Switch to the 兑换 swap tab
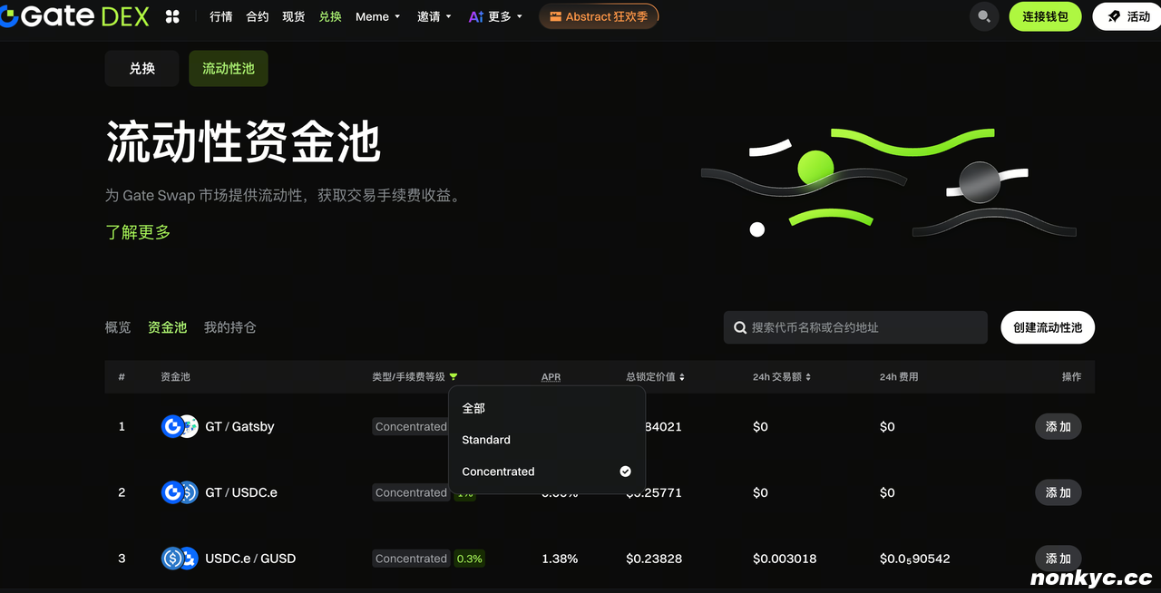The width and height of the screenshot is (1161, 593). tap(141, 68)
